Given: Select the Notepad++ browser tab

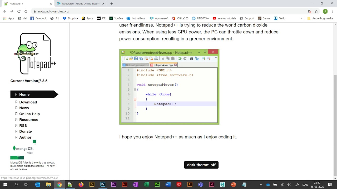Looking at the screenshot, I should tap(28, 4).
